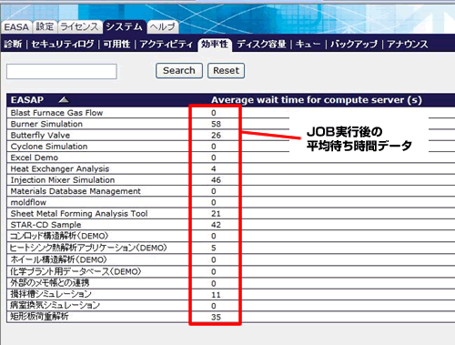Select 化学プラント用データベース(DEMO) row

click(230, 271)
